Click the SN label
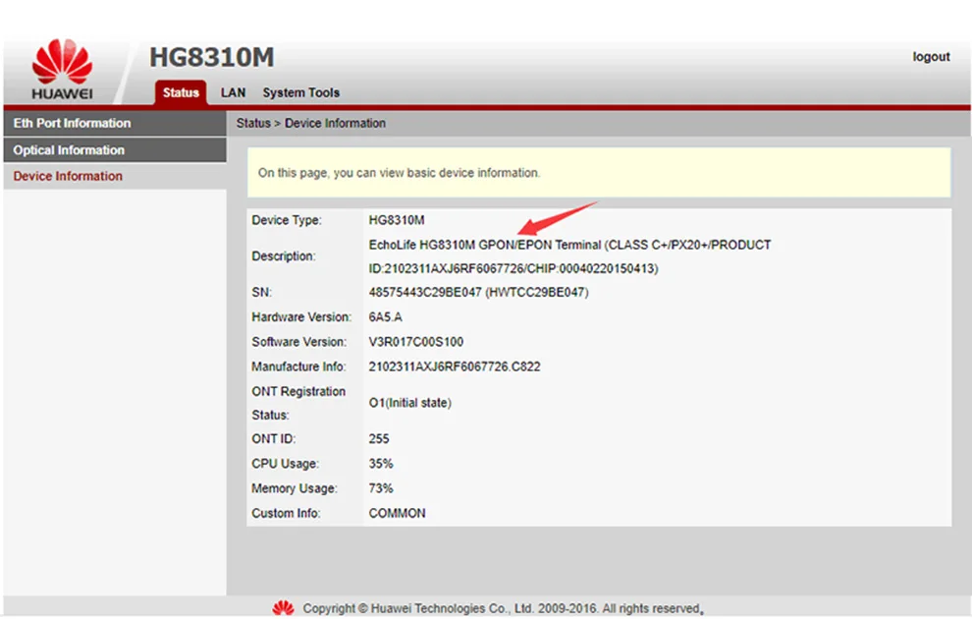This screenshot has height=619, width=972. tap(261, 292)
